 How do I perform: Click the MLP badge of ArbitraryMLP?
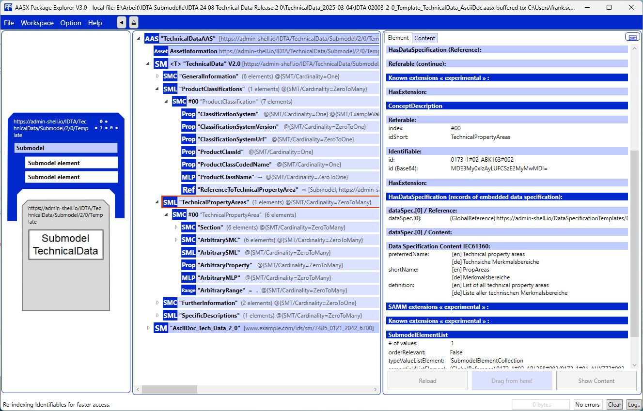pos(188,278)
